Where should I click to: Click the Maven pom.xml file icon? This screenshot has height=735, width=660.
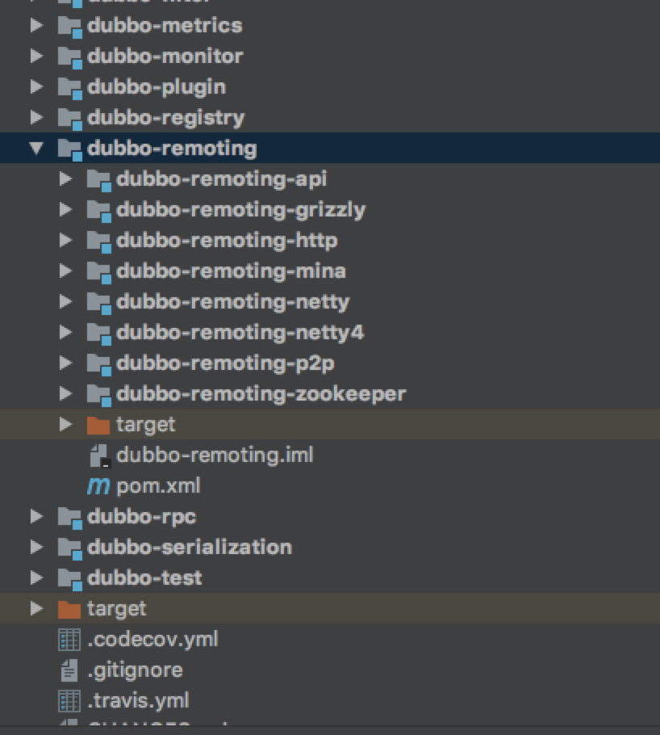[98, 486]
